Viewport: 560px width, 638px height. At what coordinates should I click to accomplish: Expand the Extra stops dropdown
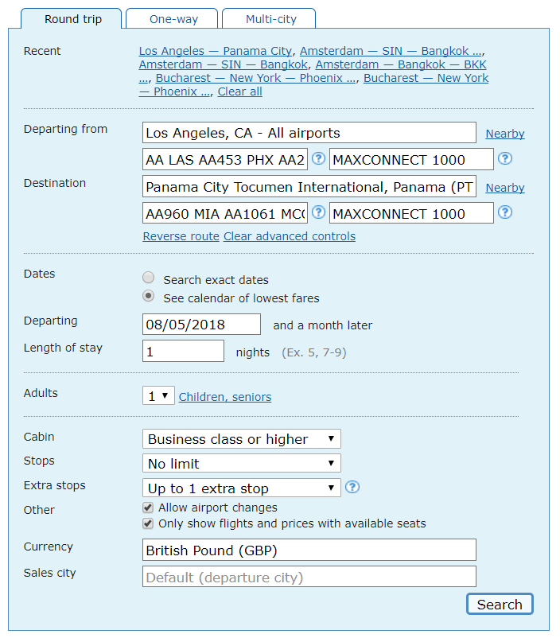click(x=242, y=488)
